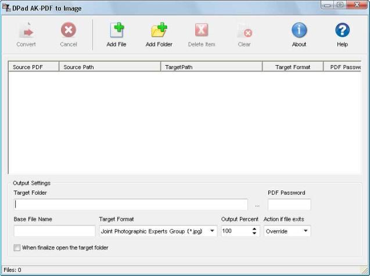The image size is (370, 276).
Task: Sort by Source PDF column header
Action: tap(34, 67)
